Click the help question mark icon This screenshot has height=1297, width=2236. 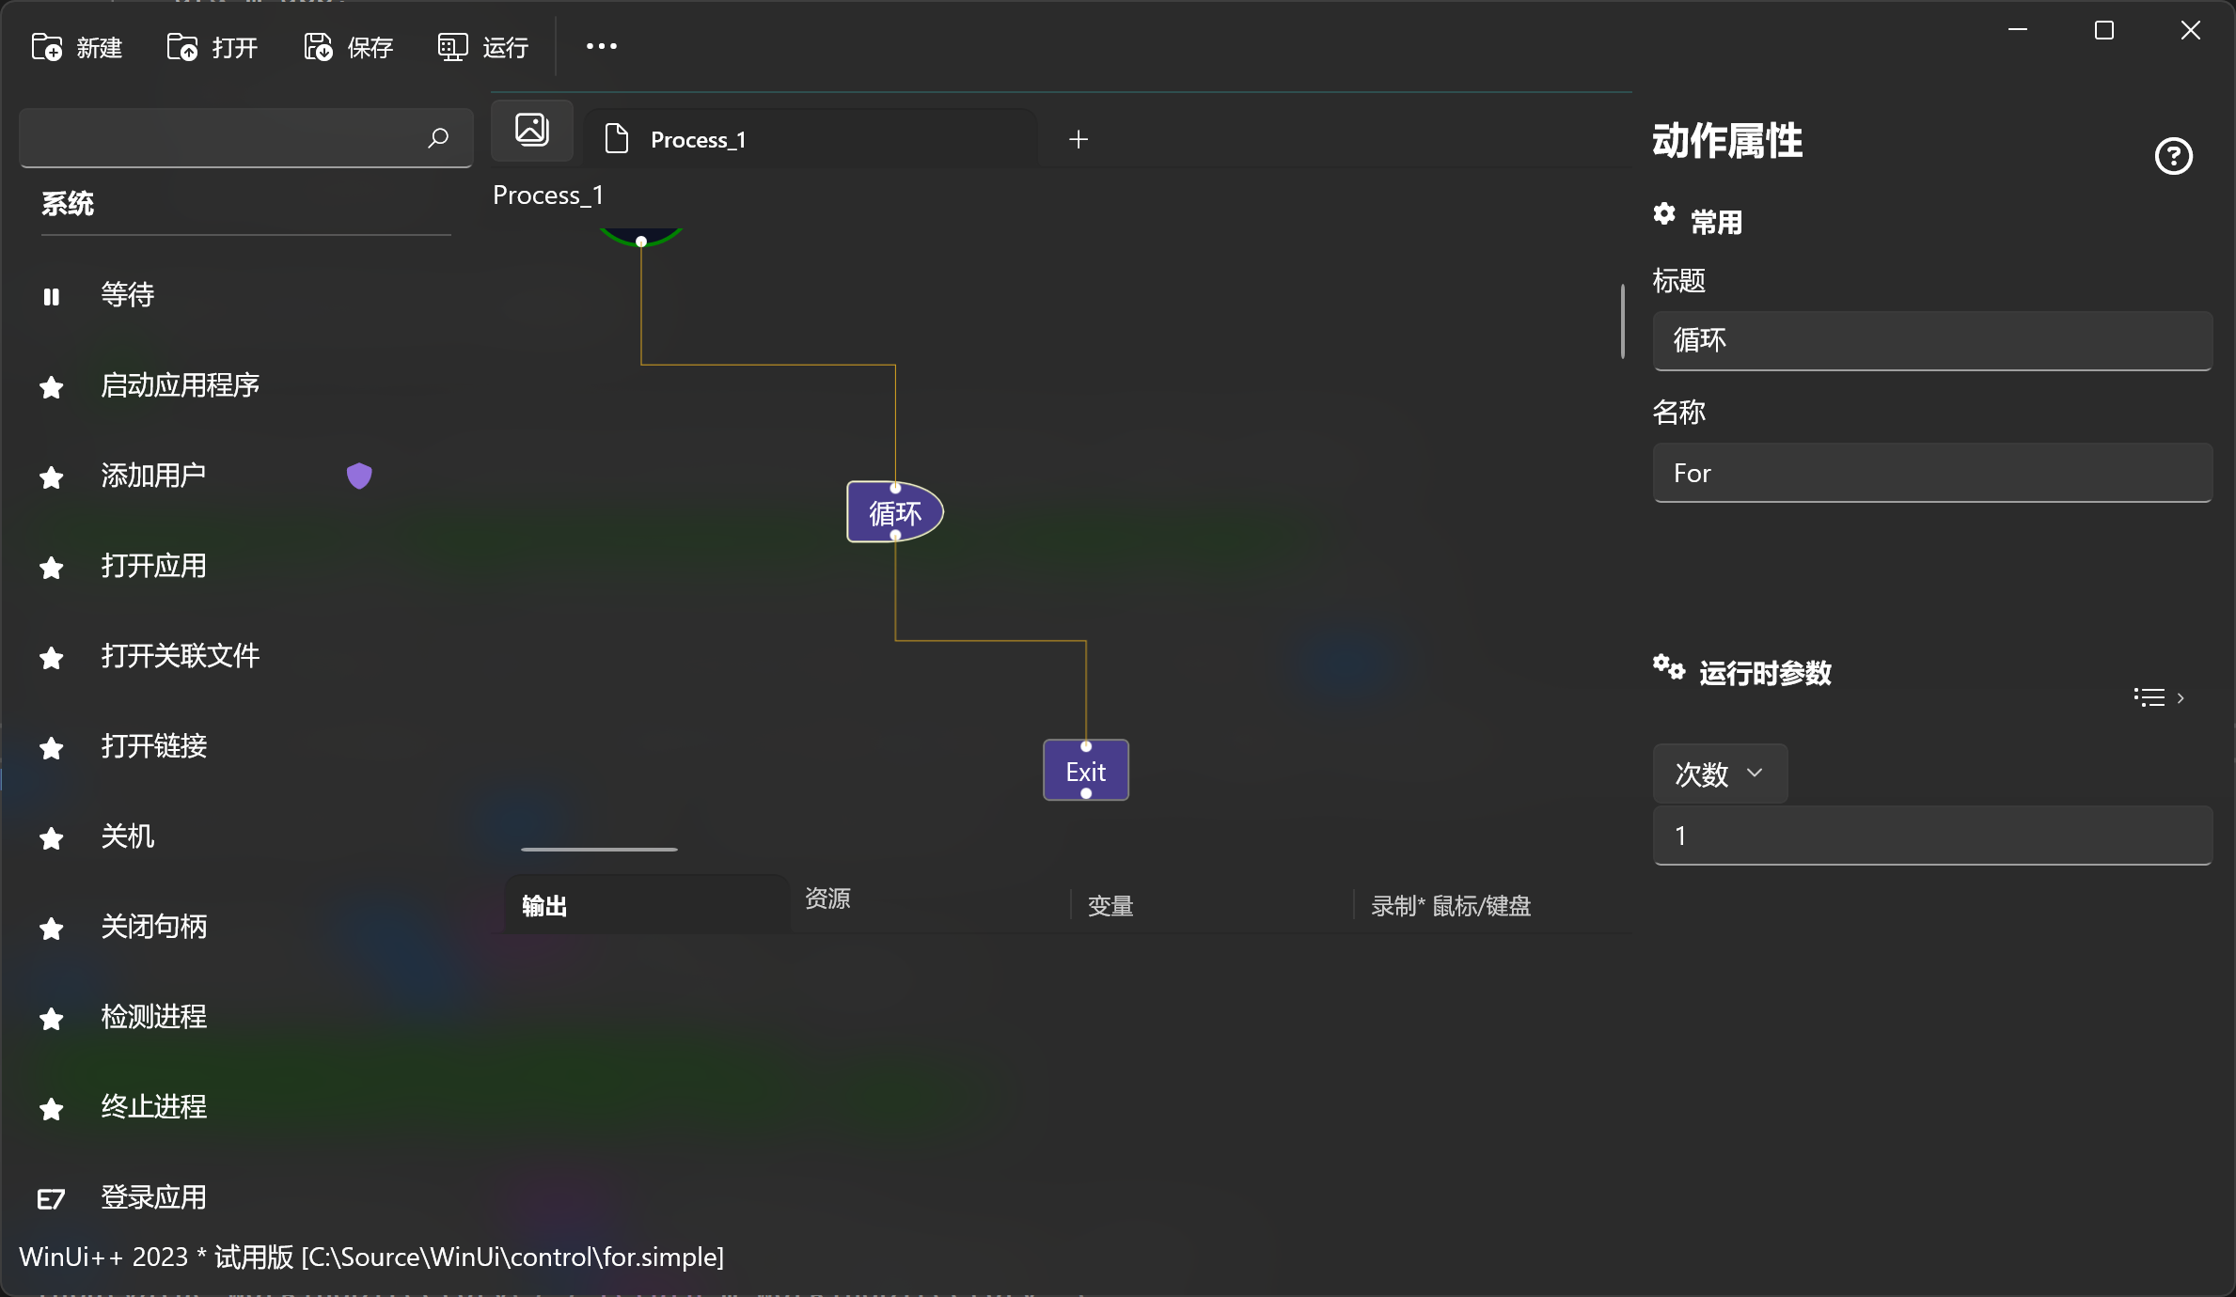tap(2173, 156)
